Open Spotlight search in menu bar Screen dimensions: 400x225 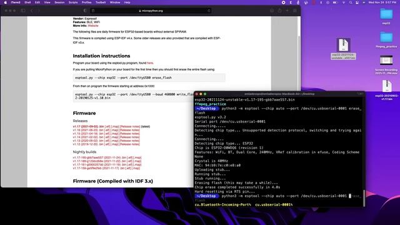[351, 2]
